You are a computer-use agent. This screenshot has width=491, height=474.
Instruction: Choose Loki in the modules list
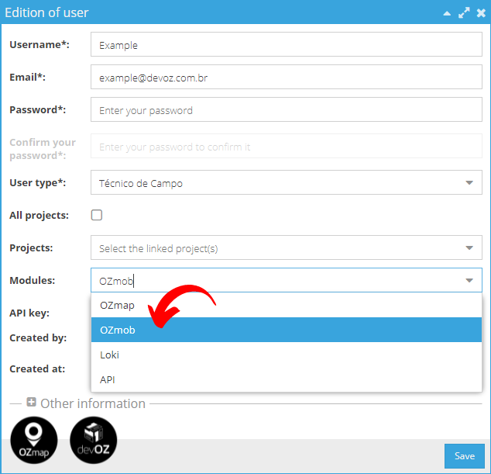[x=287, y=355]
